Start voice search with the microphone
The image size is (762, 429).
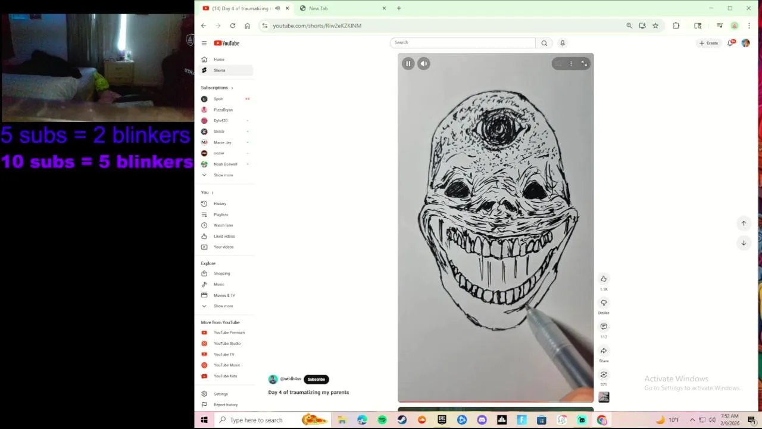(562, 43)
